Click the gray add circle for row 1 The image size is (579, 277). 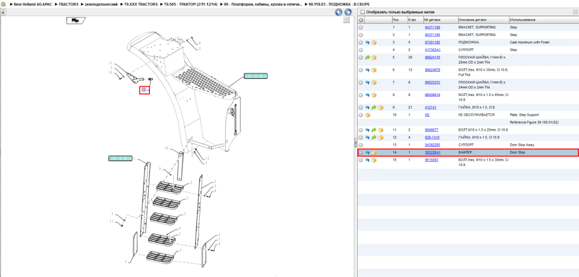(x=361, y=27)
